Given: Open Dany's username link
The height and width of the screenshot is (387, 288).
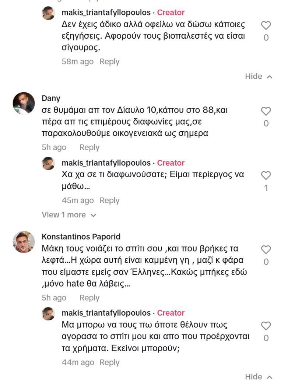Looking at the screenshot, I should pos(51,98).
